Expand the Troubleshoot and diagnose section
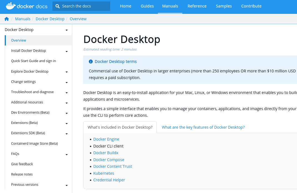Image resolution: width=297 pixels, height=193 pixels. pos(67,93)
